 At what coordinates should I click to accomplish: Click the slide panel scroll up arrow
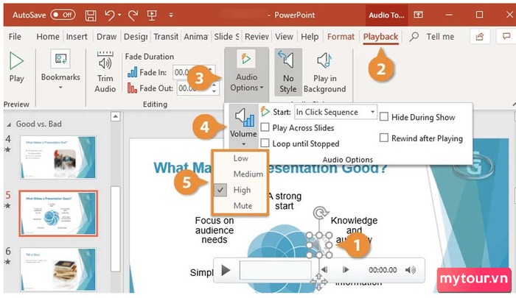(x=115, y=117)
